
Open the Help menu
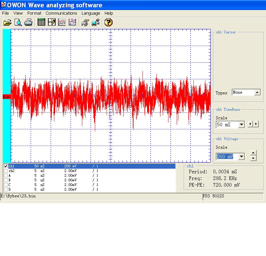109,13
